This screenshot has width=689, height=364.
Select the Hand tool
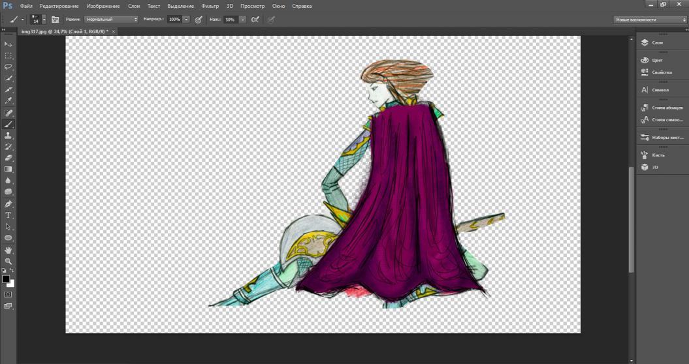(x=8, y=249)
